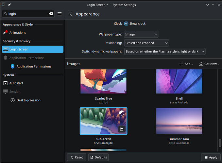The image size is (222, 163).
Task: Click the pin icon in title bar
Action: tap(10, 5)
